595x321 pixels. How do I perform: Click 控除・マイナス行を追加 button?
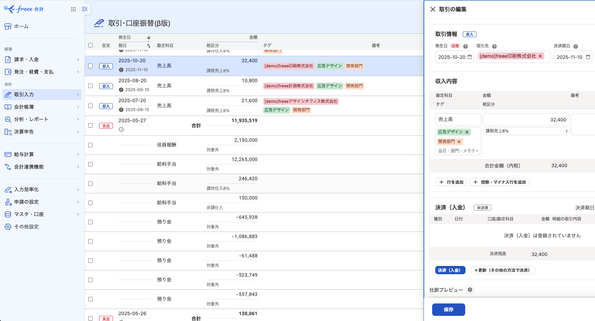499,182
